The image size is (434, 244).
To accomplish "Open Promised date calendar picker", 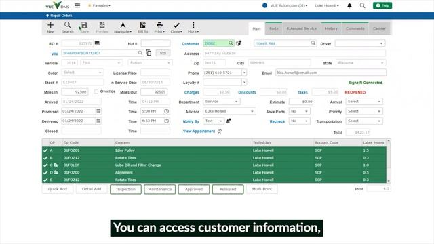I will pyautogui.click(x=98, y=111).
